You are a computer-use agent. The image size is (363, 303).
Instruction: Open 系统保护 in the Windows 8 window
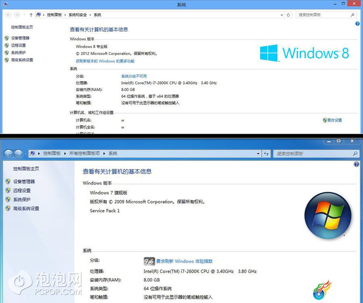click(x=19, y=53)
